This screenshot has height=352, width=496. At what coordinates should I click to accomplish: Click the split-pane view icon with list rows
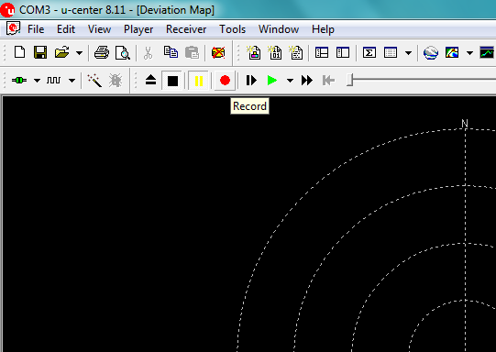pyautogui.click(x=322, y=52)
